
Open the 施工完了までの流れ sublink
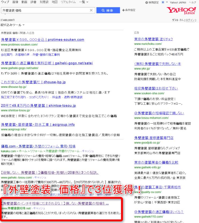pyautogui.click(x=13, y=97)
